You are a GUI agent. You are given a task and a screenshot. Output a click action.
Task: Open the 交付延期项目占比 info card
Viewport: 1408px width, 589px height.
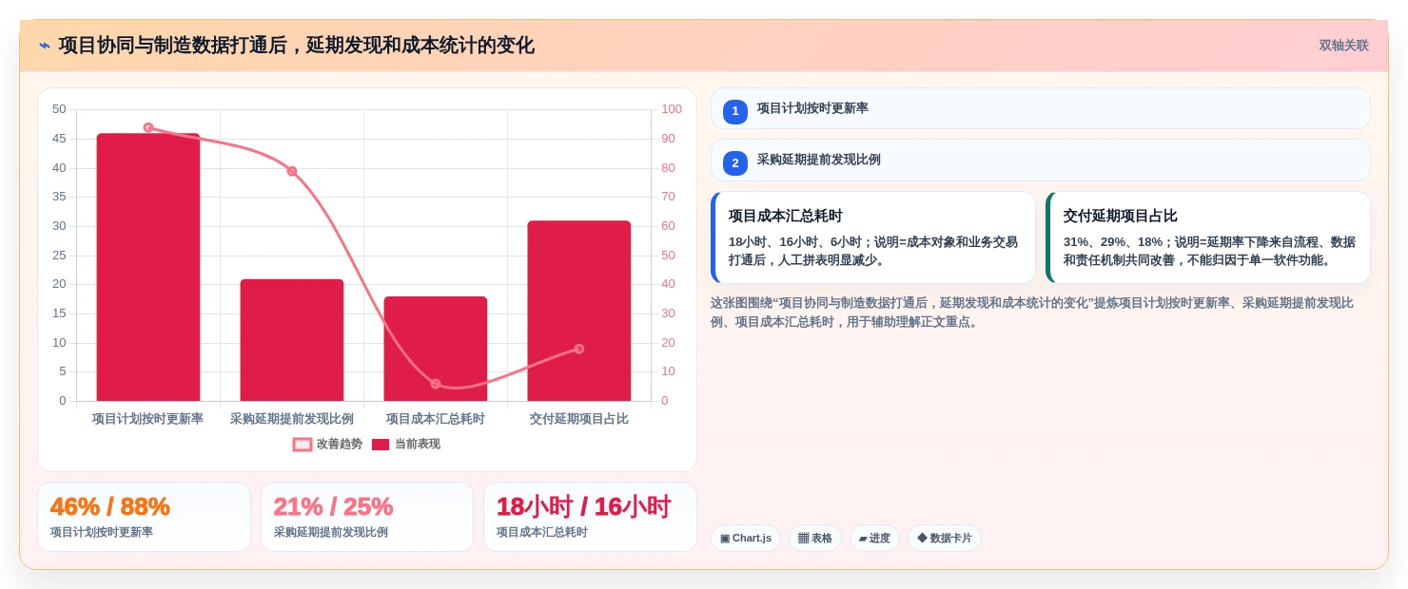click(1207, 237)
